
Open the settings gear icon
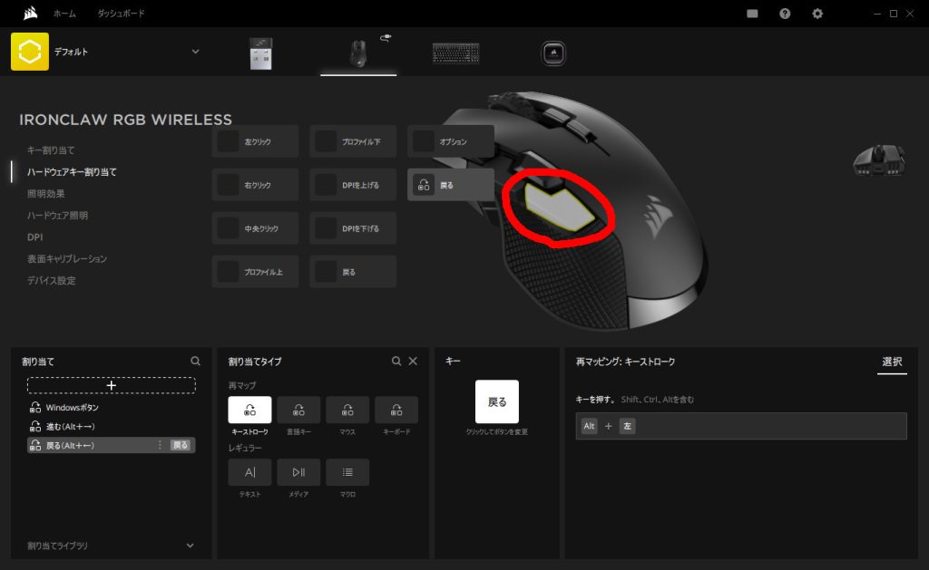tap(817, 13)
